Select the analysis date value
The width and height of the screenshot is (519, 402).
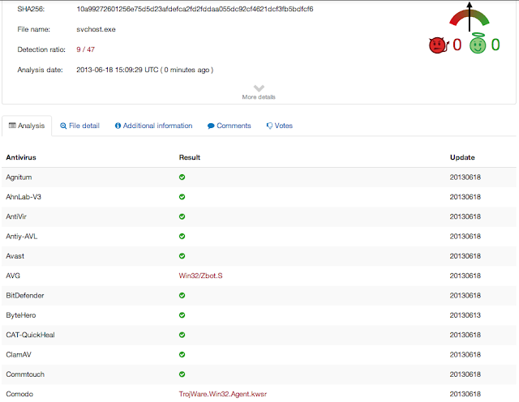[144, 70]
